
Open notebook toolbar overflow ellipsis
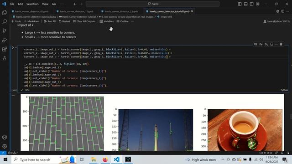(x=133, y=21)
